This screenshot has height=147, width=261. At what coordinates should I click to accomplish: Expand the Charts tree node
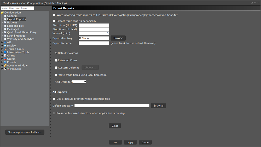pyautogui.click(x=2, y=56)
